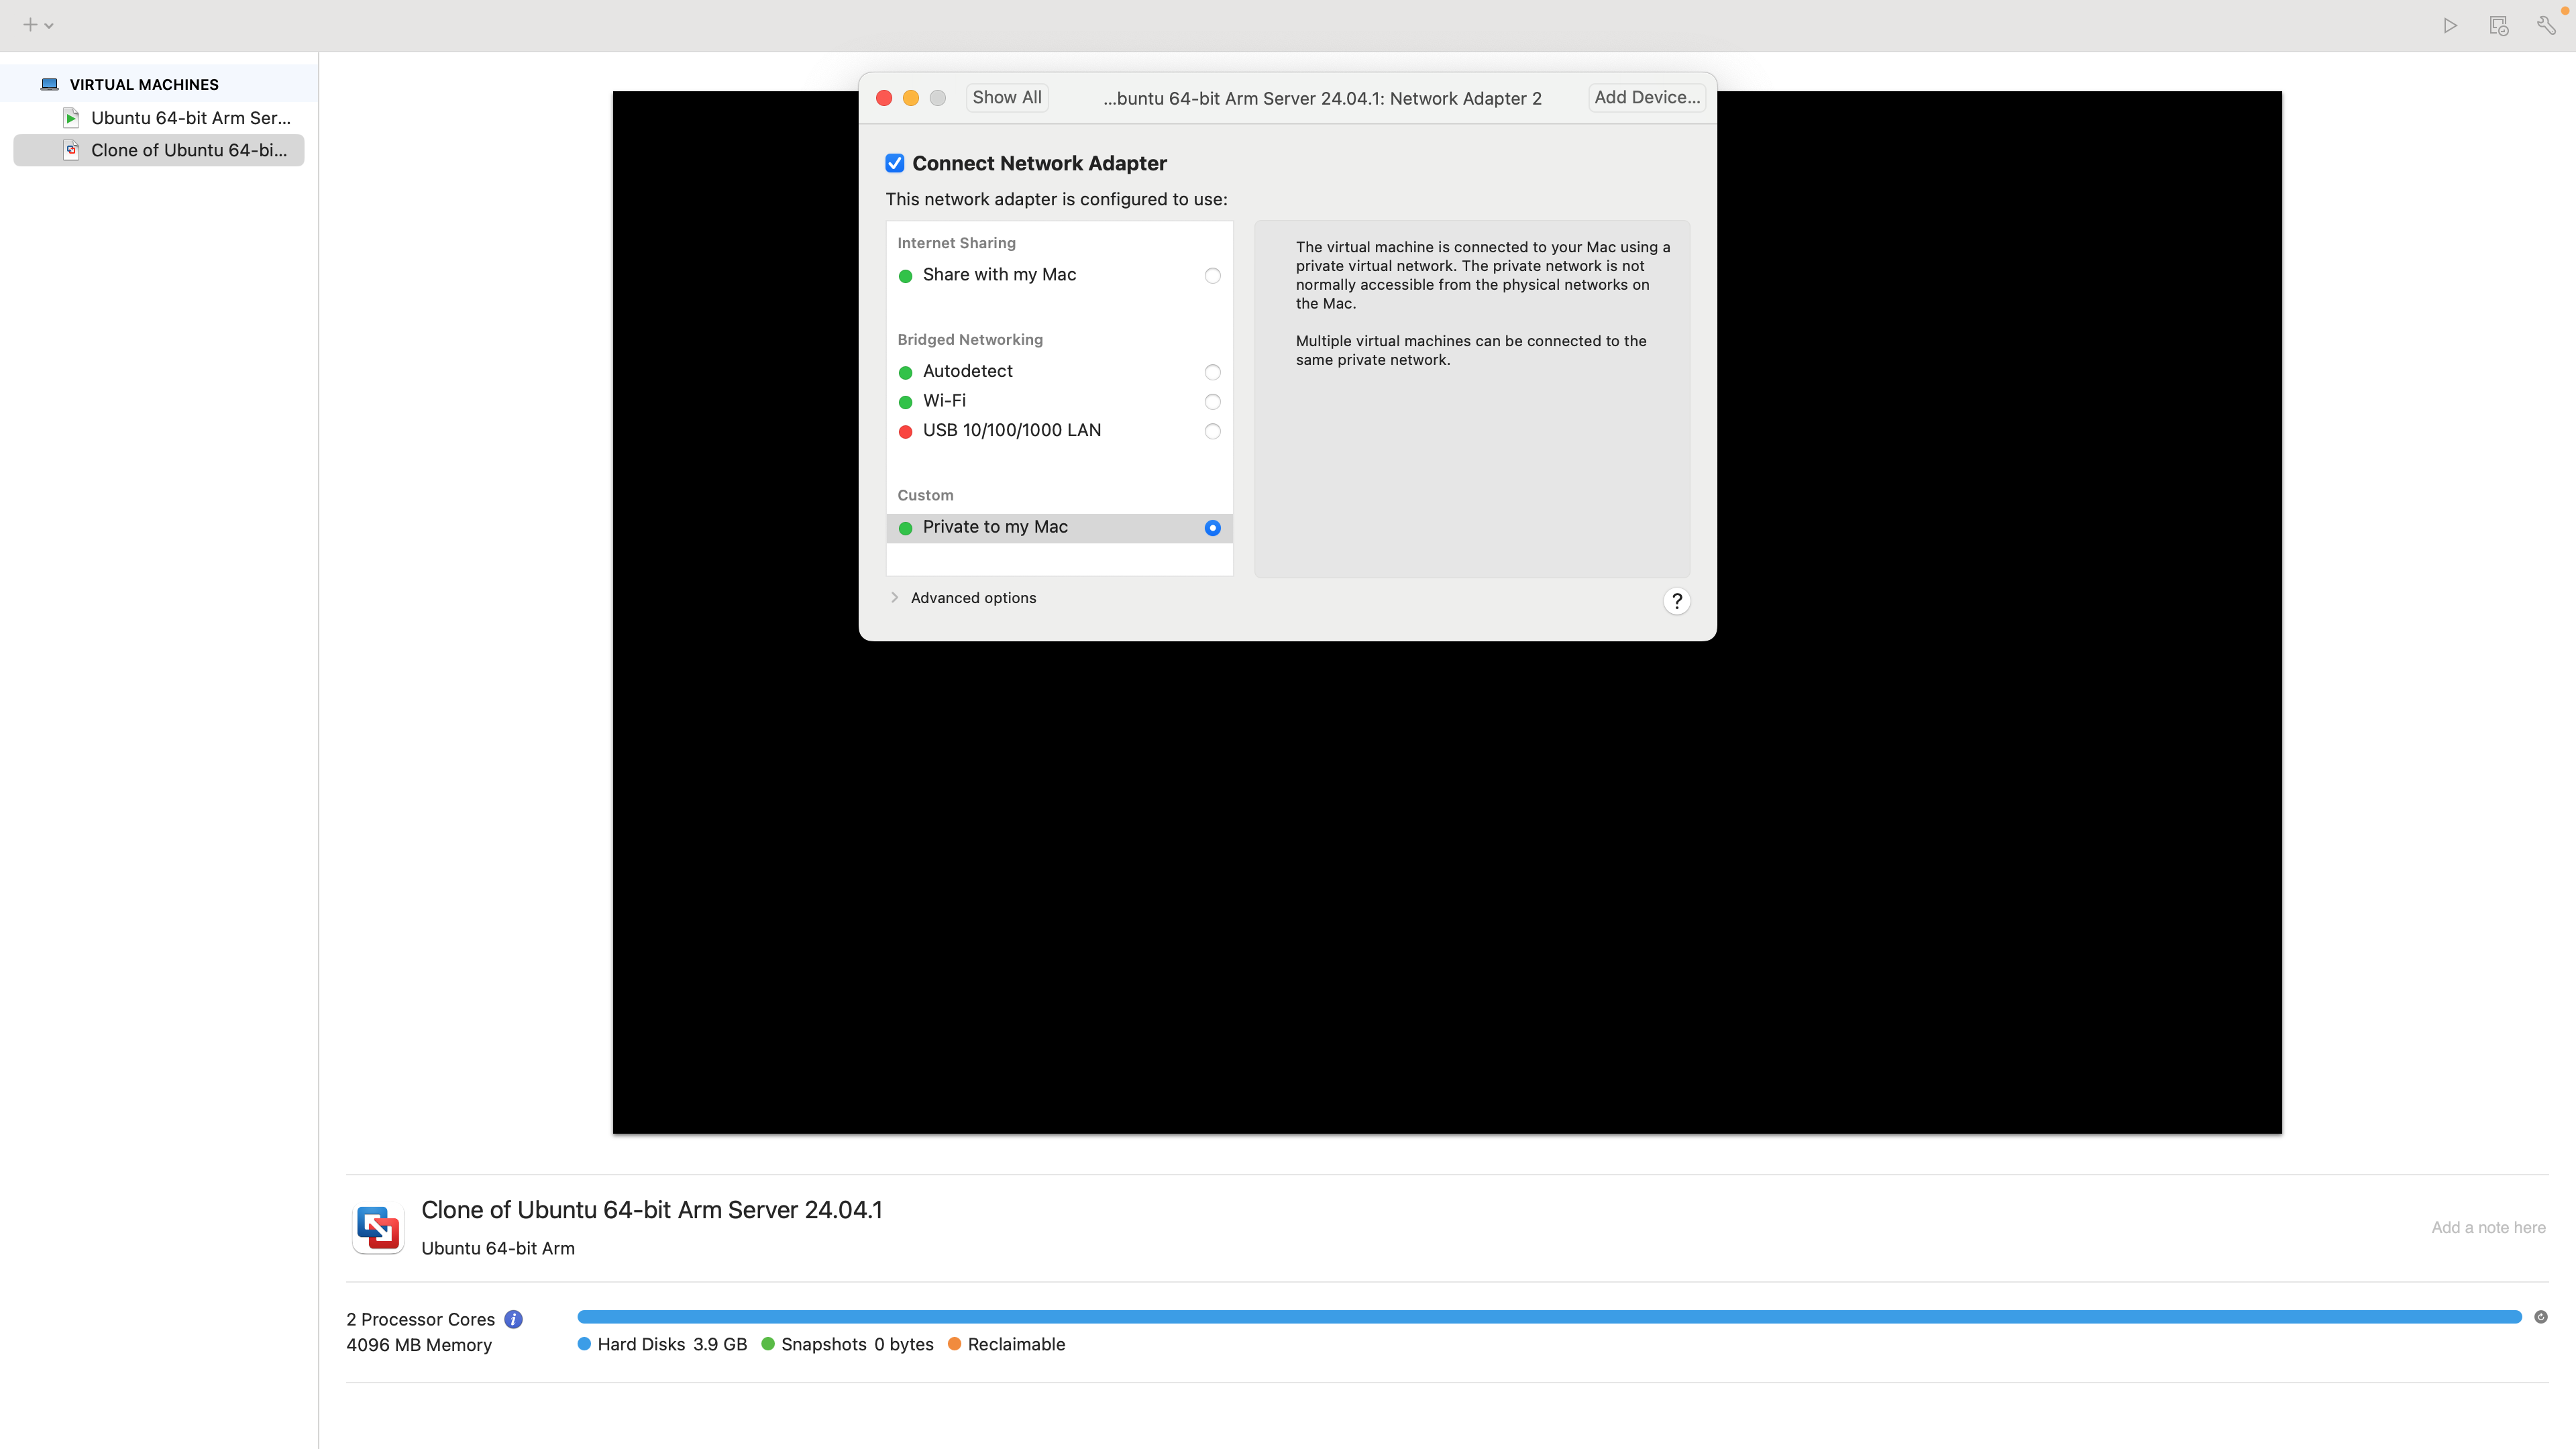The height and width of the screenshot is (1449, 2576).
Task: Close the Network Adapter 2 settings window
Action: (884, 97)
